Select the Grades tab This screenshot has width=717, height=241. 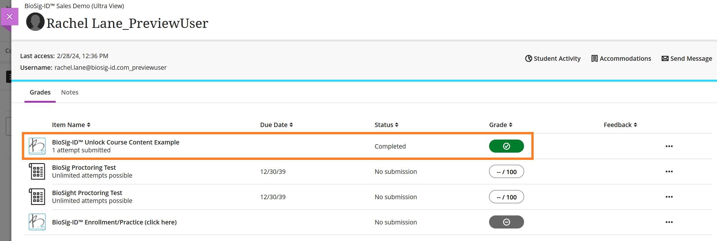(x=40, y=92)
